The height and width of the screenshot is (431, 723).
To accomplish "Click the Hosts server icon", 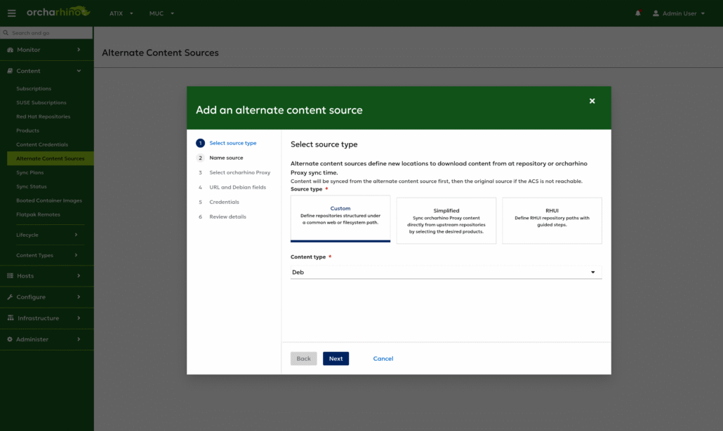I will pyautogui.click(x=10, y=276).
